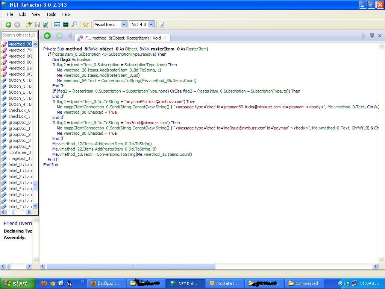
Task: Click the star bookmarks icon
Action: point(85,24)
